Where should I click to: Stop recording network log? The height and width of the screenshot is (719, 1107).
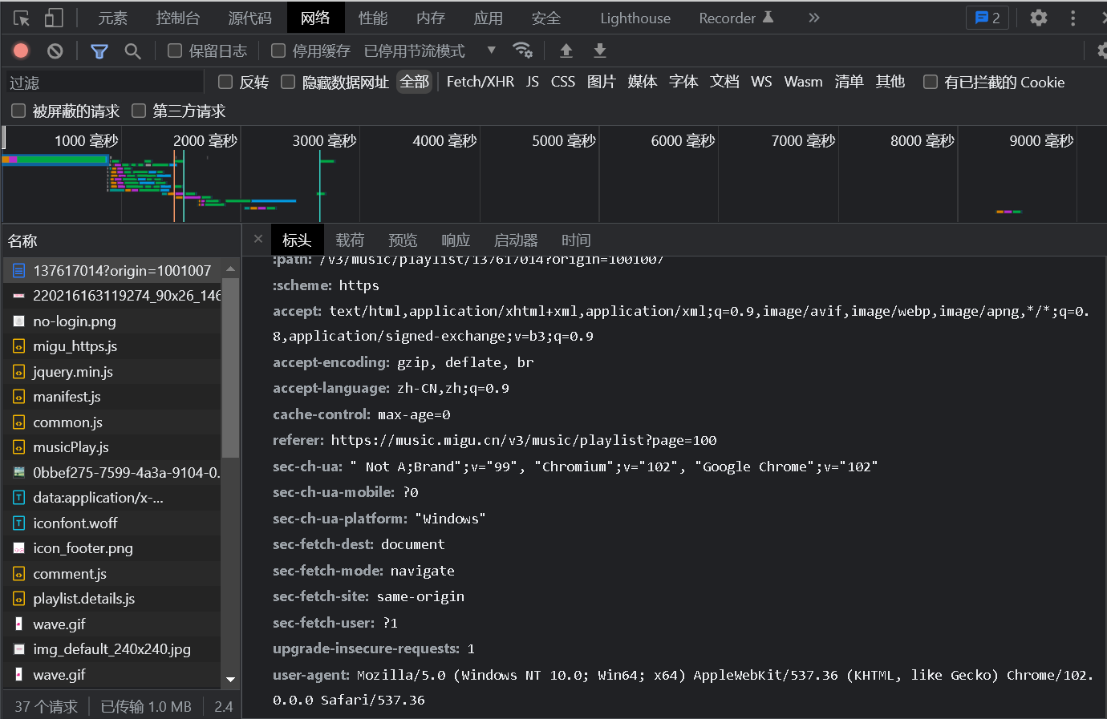point(22,51)
